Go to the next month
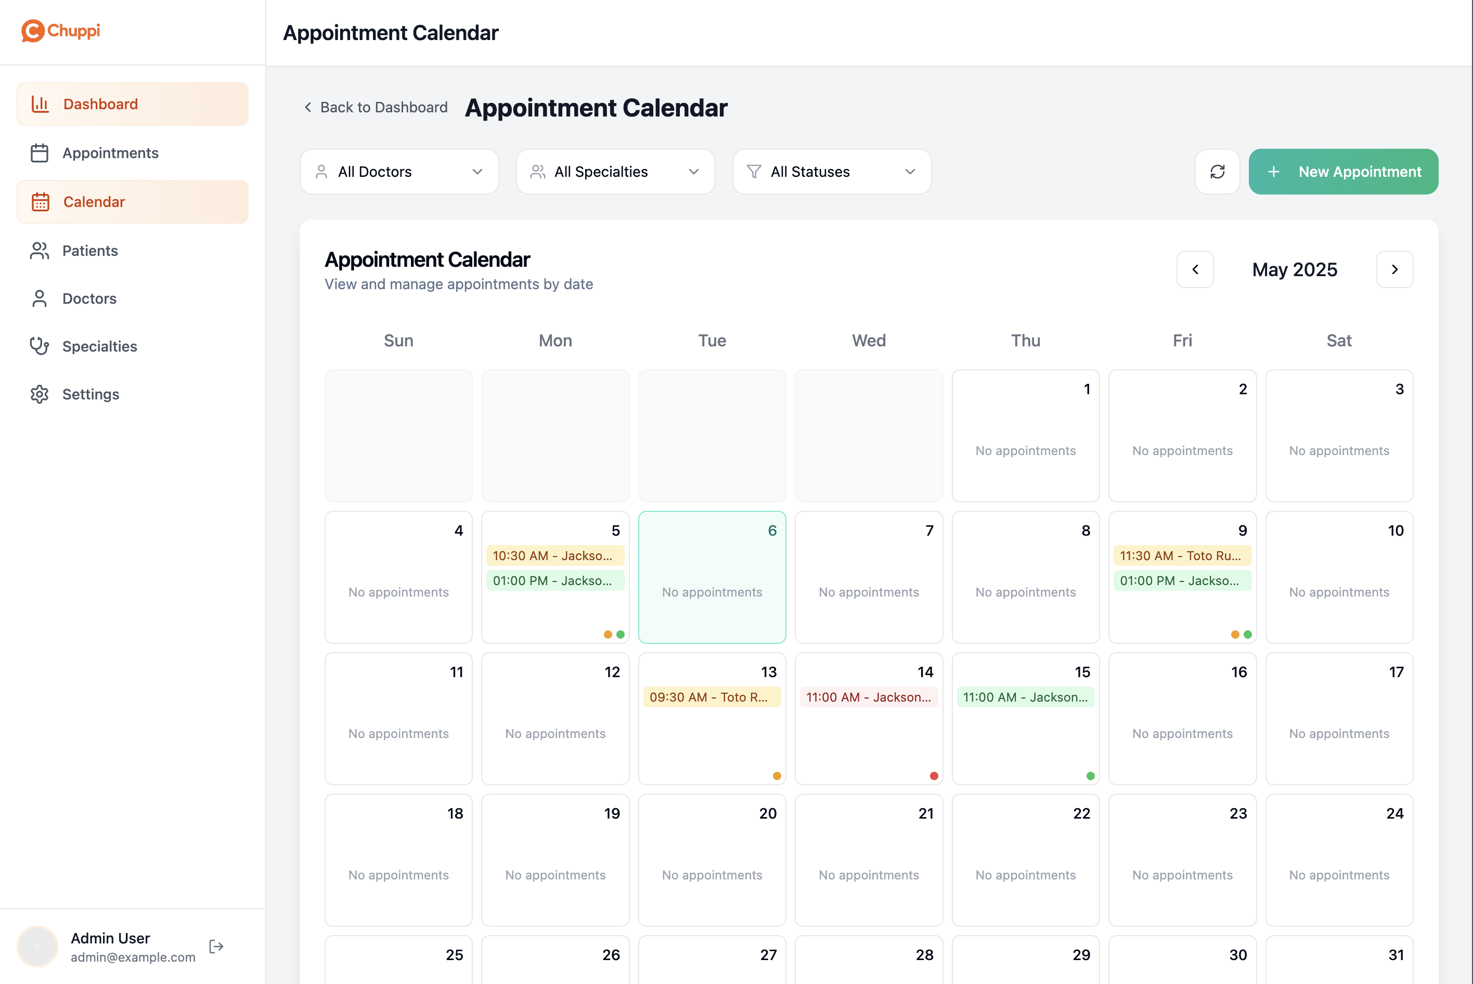Screen dimensions: 1473x984 1394,269
